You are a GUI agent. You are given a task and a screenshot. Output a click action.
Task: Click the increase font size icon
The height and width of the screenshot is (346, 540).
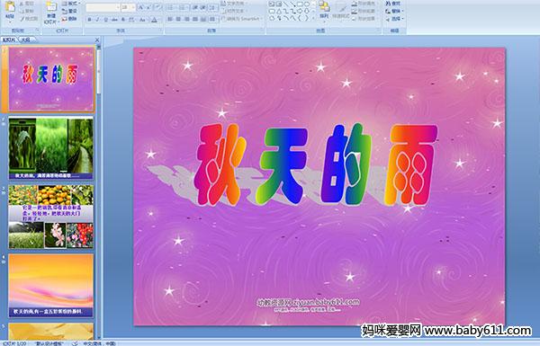141,7
